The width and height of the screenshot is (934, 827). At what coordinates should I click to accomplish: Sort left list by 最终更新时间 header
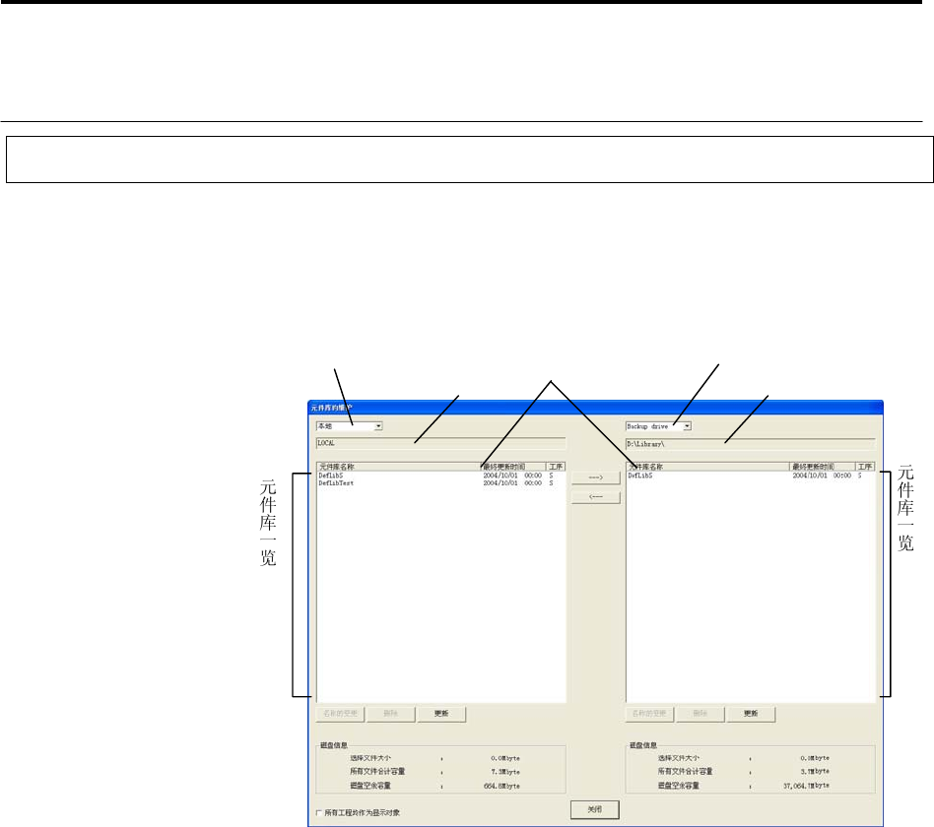(512, 467)
